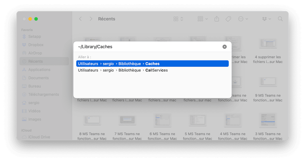Select the Bibliothèque › Caches suggestion
This screenshot has height=162, width=305.
pos(152,64)
